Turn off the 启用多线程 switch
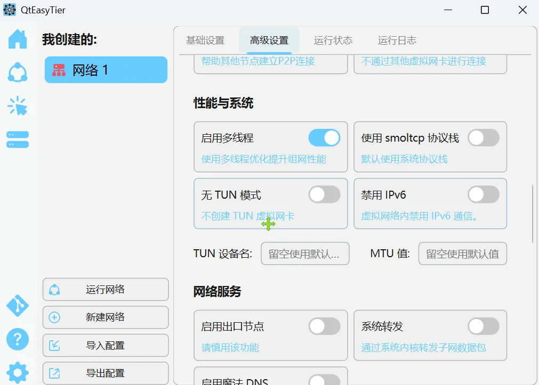The width and height of the screenshot is (539, 385). click(x=324, y=138)
